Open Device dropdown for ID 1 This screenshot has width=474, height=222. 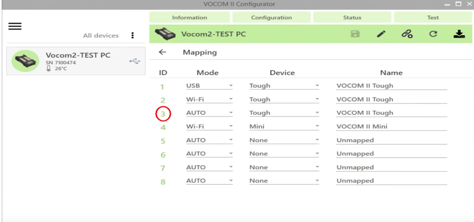coord(284,86)
